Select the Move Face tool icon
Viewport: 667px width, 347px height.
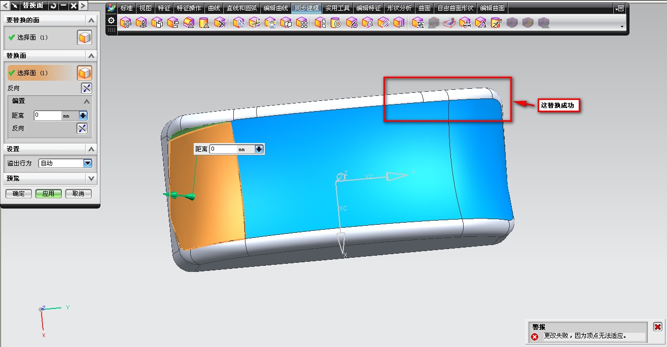pyautogui.click(x=125, y=22)
